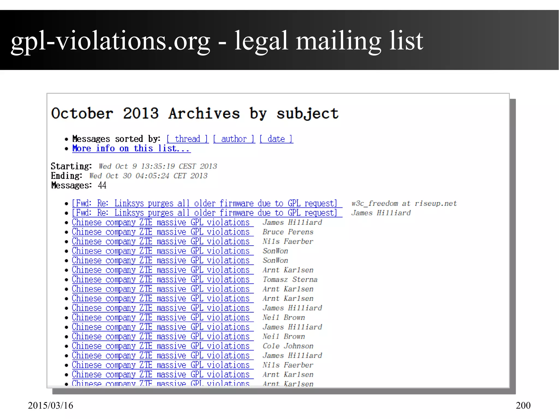Click author name 'Tomasz Sterna'

(290, 280)
